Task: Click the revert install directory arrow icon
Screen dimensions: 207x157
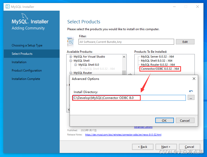Action: coord(191,91)
